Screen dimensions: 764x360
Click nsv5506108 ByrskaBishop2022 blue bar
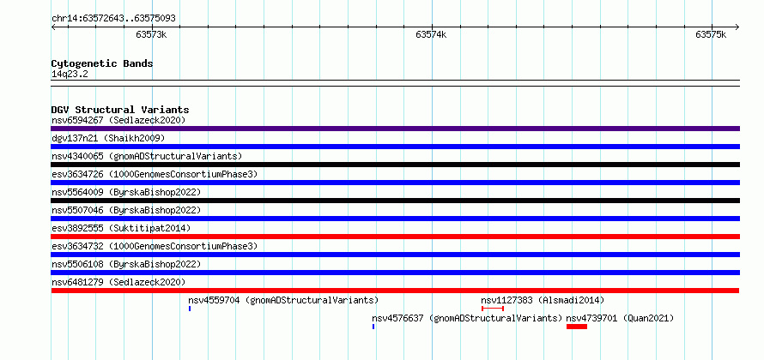(x=395, y=273)
